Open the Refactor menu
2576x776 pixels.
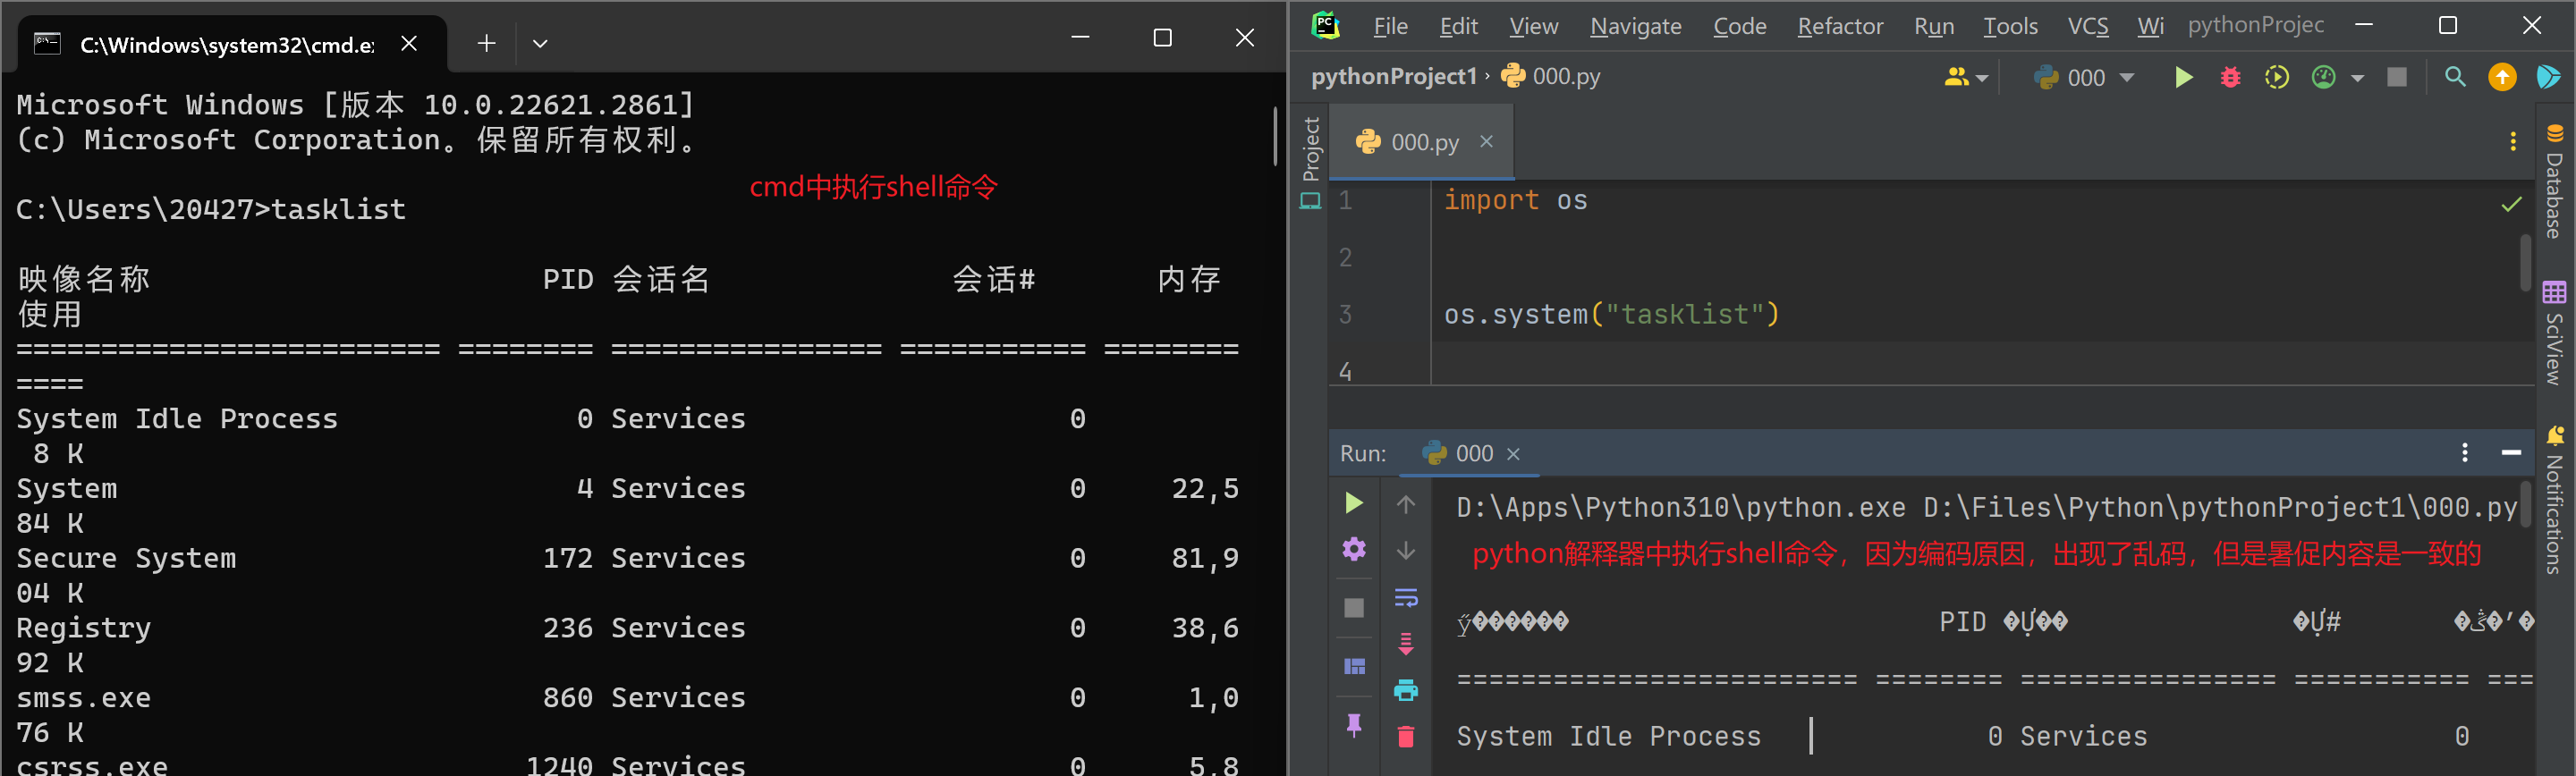pyautogui.click(x=1840, y=26)
